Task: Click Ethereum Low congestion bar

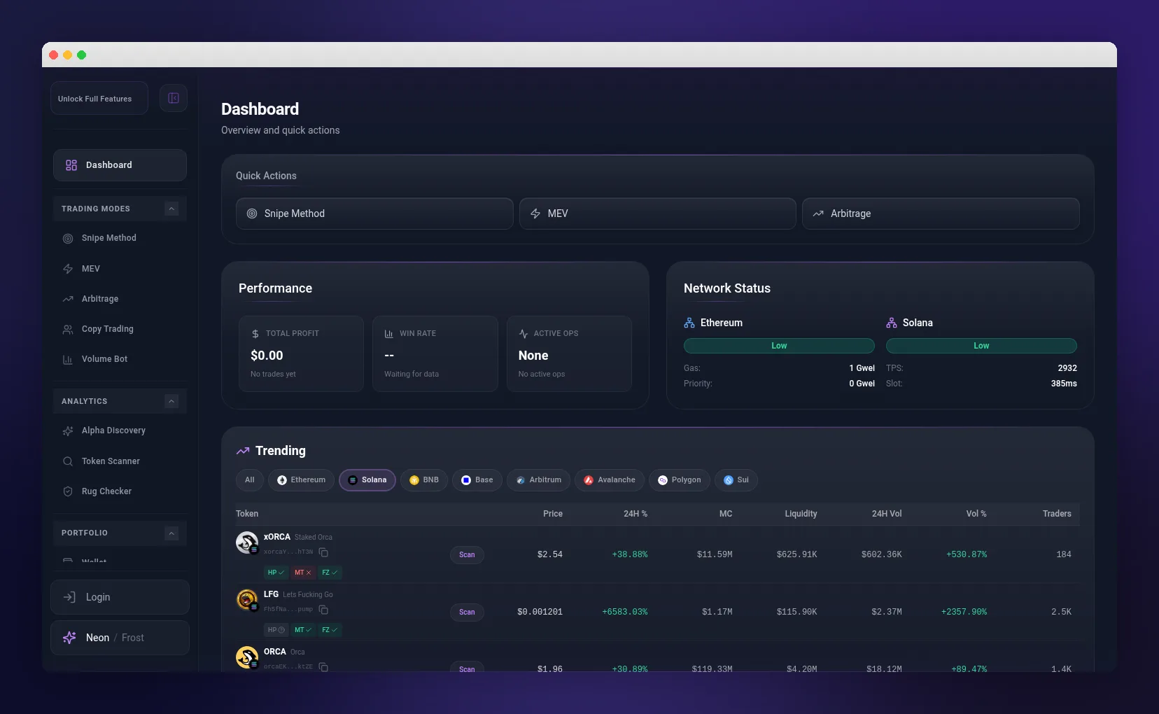Action: 779,346
